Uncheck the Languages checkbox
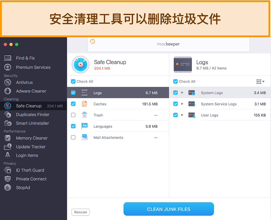This screenshot has height=220, width=271. pyautogui.click(x=73, y=126)
